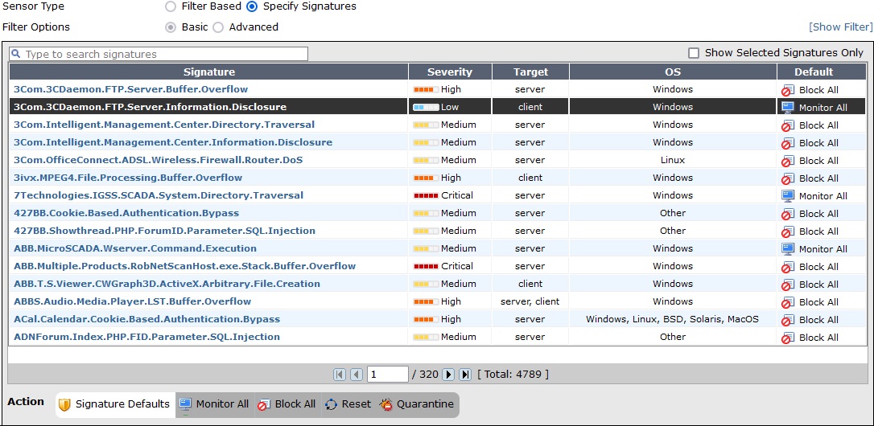This screenshot has width=874, height=426.
Task: Sort by the Severity column header
Action: click(x=450, y=72)
